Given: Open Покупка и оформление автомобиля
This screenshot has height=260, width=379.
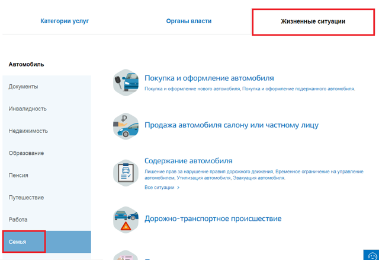Looking at the screenshot, I should pyautogui.click(x=209, y=78).
